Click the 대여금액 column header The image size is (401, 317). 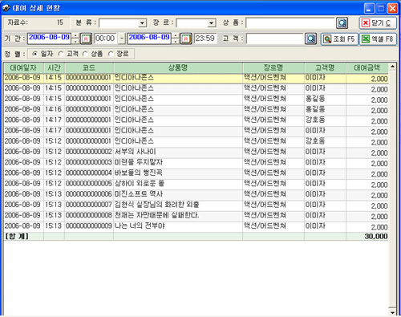click(x=367, y=68)
